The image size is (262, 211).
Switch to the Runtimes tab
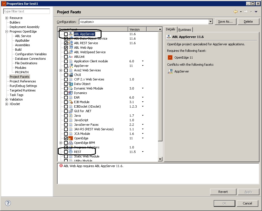pyautogui.click(x=185, y=30)
